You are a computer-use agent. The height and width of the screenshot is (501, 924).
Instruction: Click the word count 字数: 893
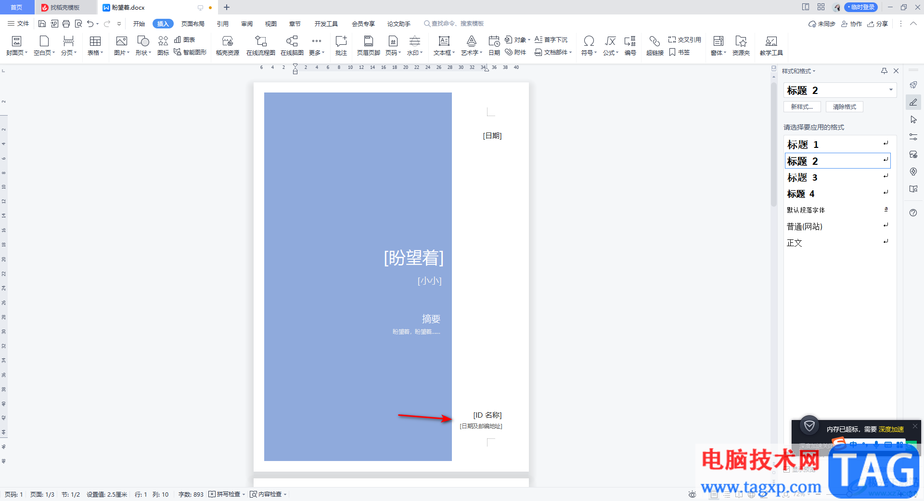point(191,494)
